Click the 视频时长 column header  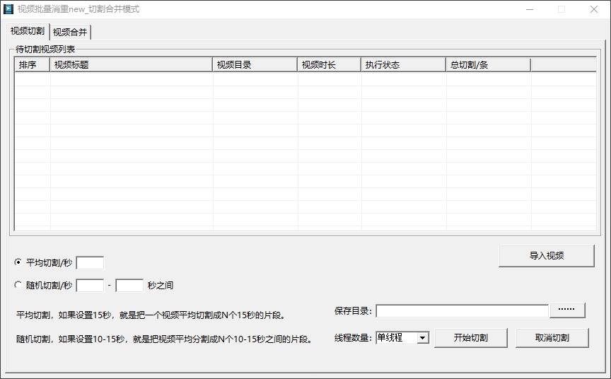(x=330, y=64)
